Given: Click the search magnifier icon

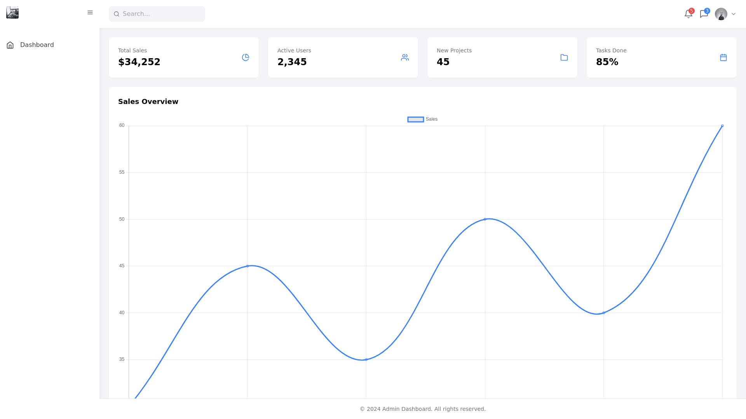Looking at the screenshot, I should pyautogui.click(x=117, y=14).
